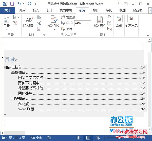152x141 pixels.
Task: Follow the Word 联盟 TOC entry
Action: pyautogui.click(x=81, y=109)
